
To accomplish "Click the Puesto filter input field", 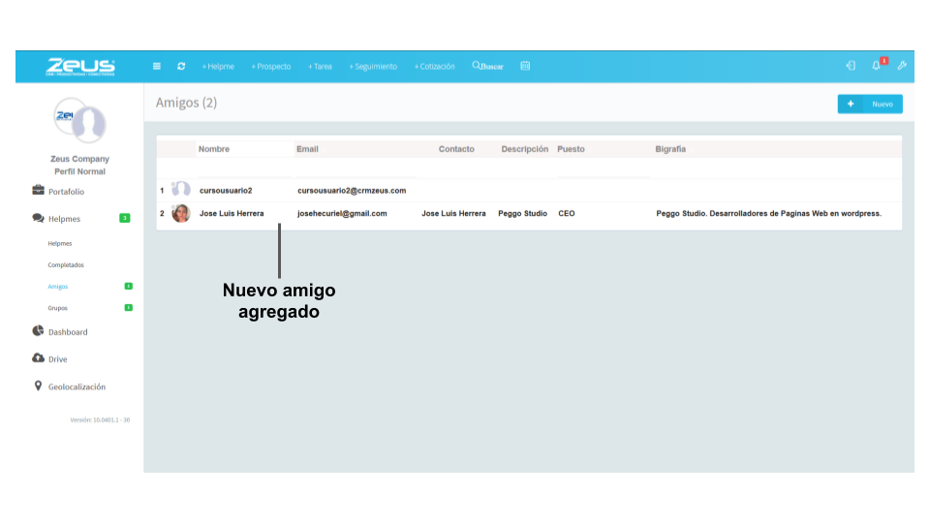I will [x=604, y=169].
